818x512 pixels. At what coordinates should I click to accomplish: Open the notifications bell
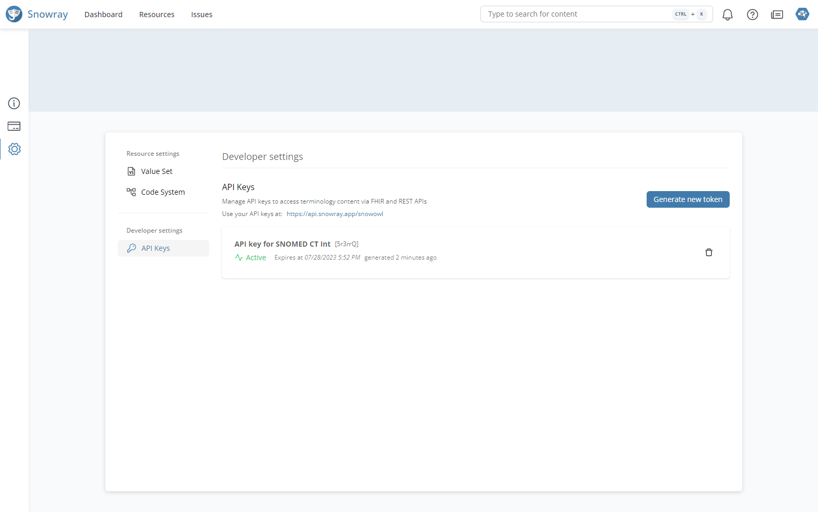coord(727,15)
